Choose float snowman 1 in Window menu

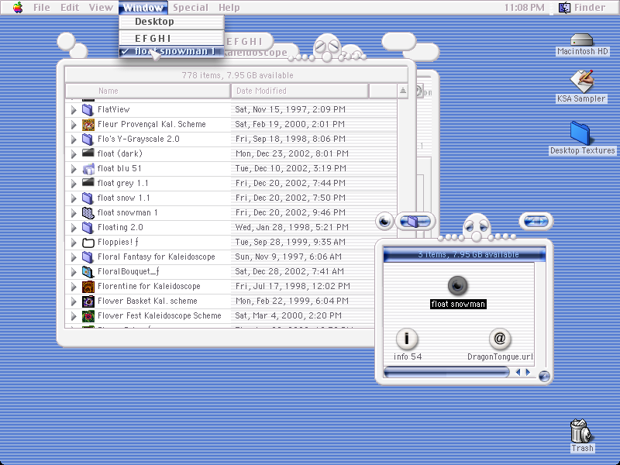[171, 51]
